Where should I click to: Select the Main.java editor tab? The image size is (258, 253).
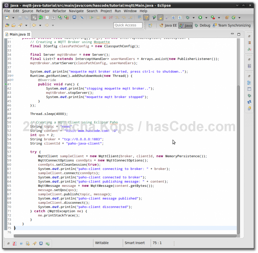[18, 34]
